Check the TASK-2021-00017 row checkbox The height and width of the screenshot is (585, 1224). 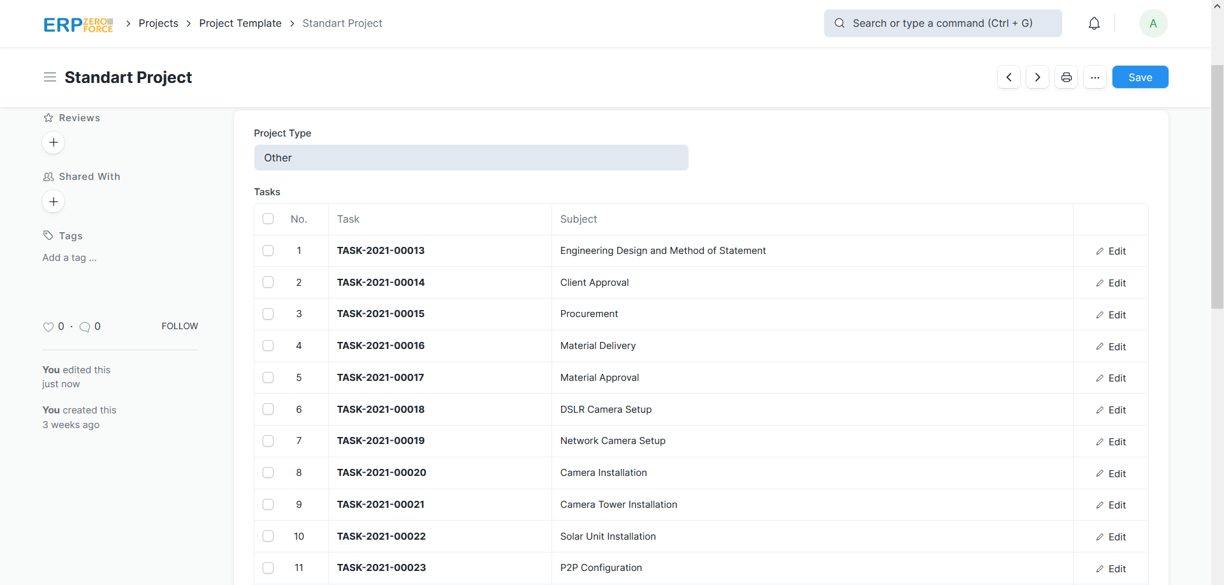tap(268, 378)
